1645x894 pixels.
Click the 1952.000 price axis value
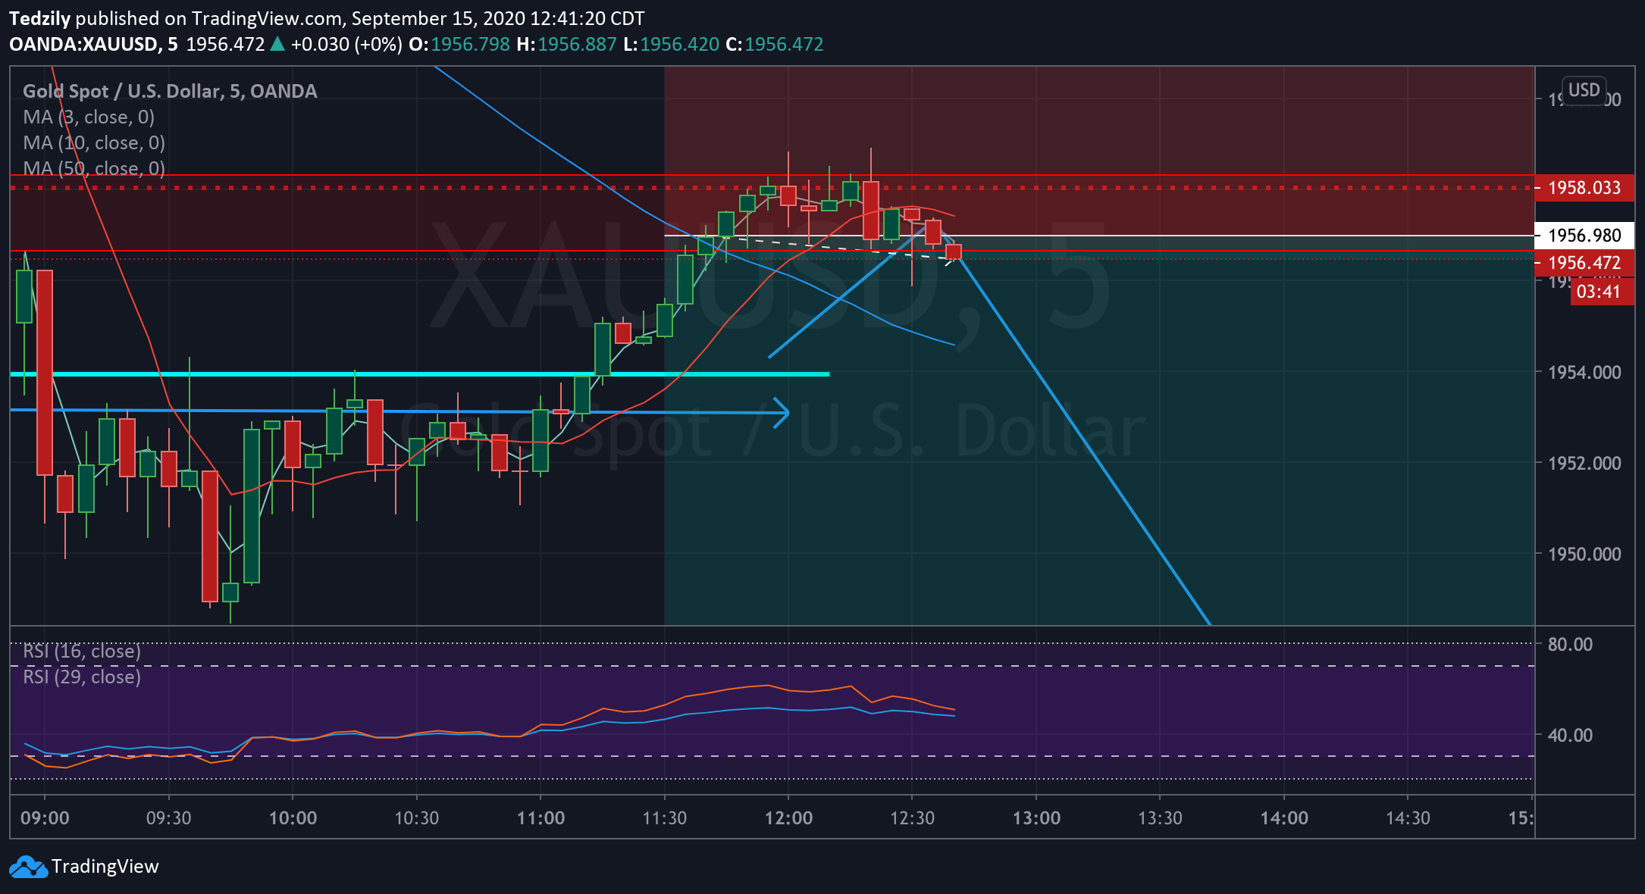point(1584,463)
